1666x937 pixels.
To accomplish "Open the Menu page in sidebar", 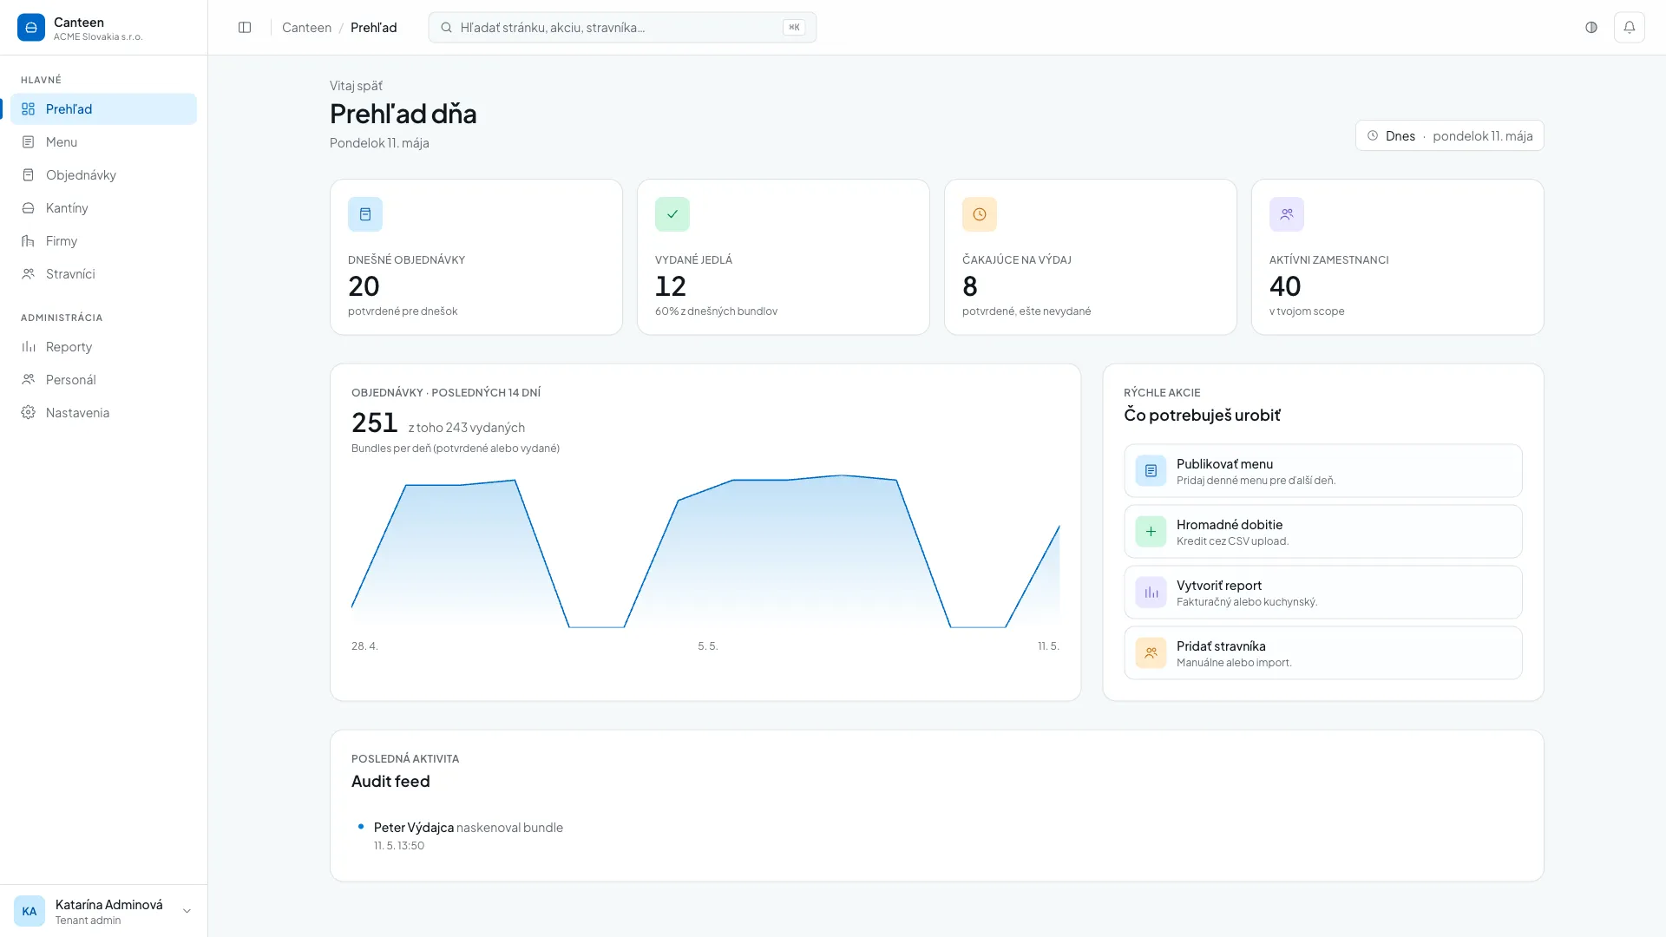I will pos(104,142).
